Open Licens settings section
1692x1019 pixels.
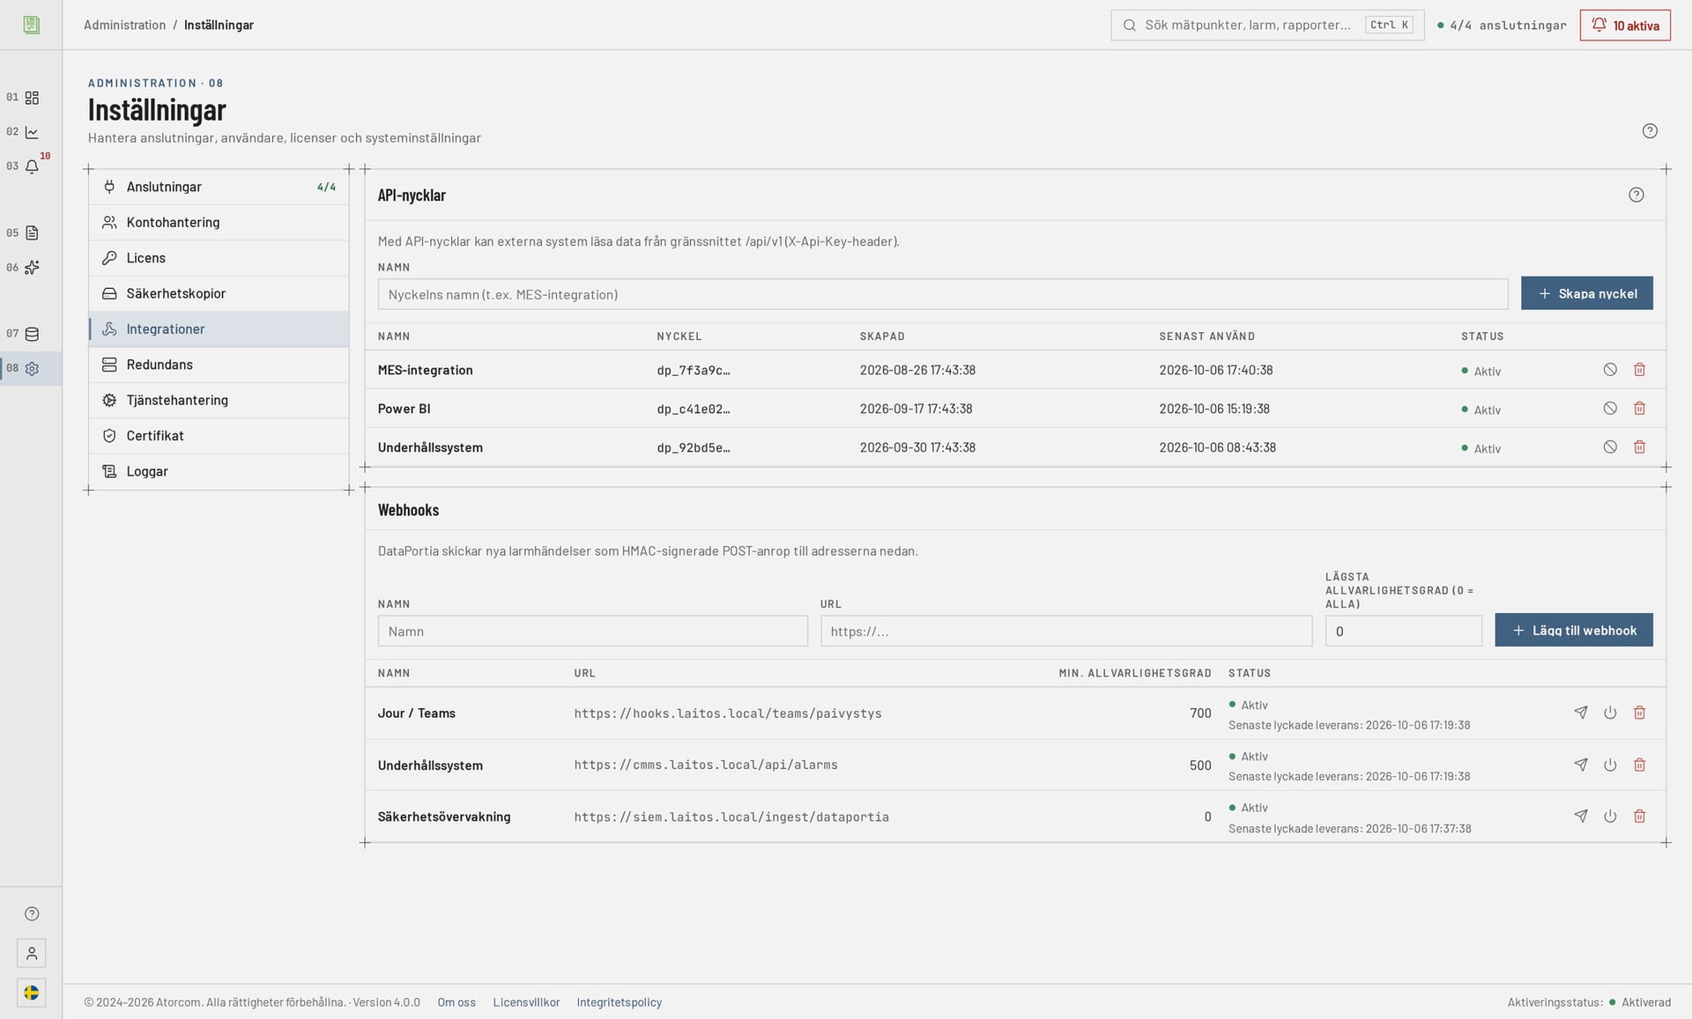pos(219,258)
